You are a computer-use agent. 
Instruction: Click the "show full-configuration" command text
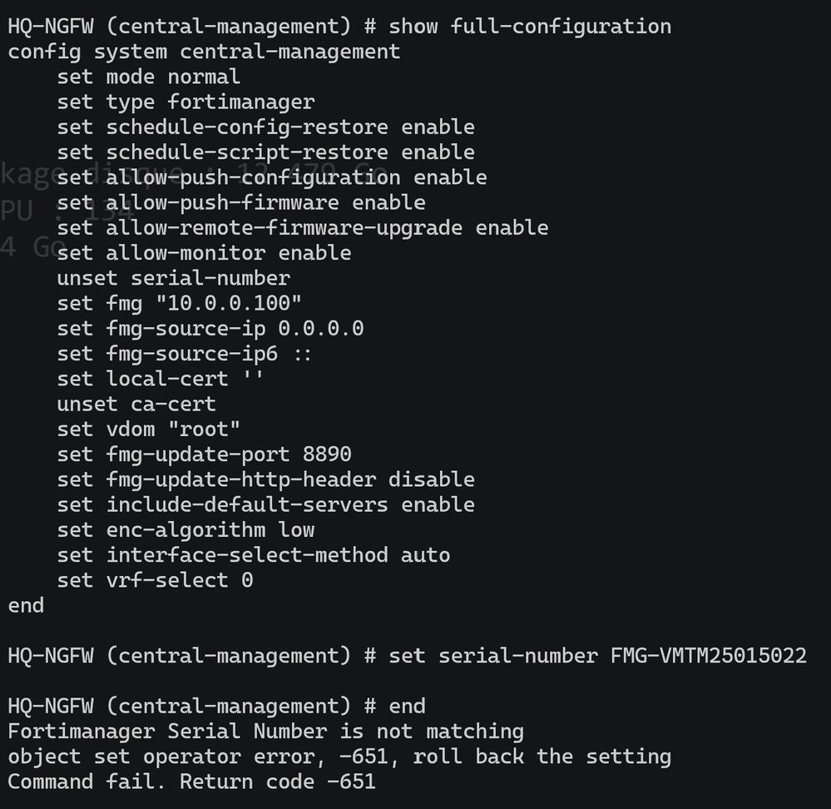click(530, 27)
